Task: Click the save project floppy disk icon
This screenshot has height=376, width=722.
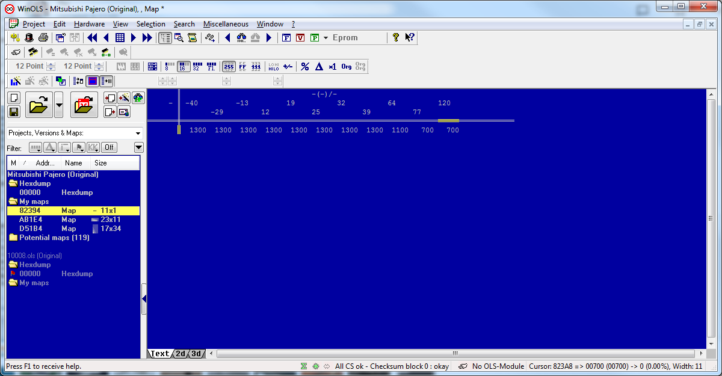Action: (14, 111)
